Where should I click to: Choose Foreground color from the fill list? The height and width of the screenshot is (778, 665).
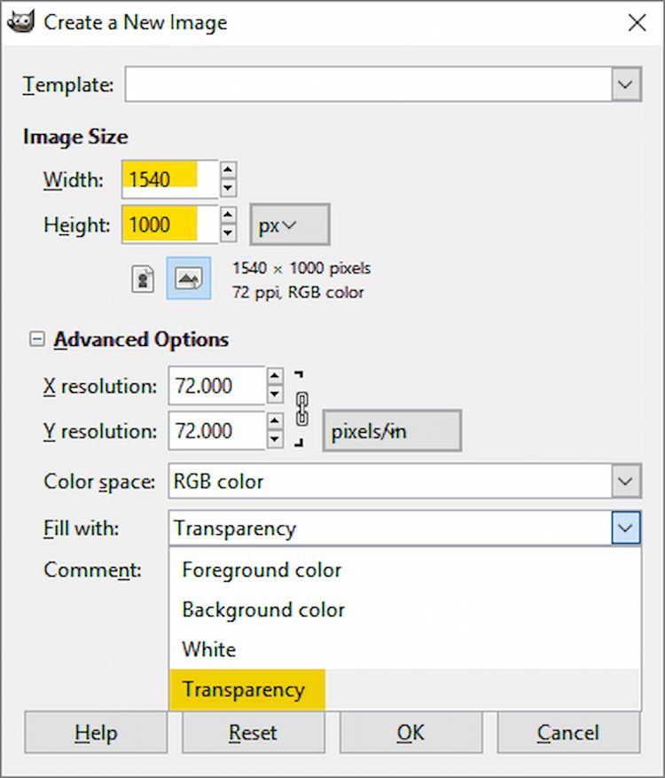tap(261, 570)
